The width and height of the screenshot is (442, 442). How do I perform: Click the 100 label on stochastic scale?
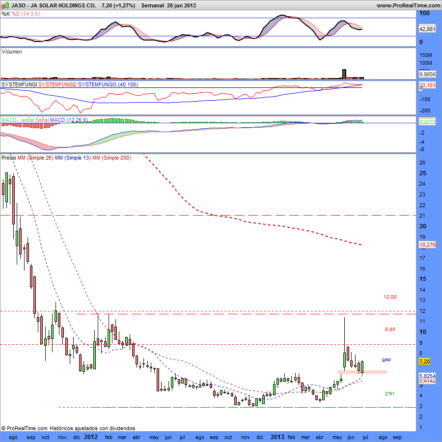(424, 13)
